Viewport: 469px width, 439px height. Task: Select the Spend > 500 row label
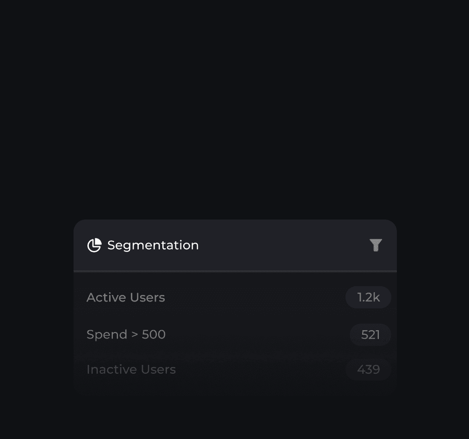[x=126, y=334]
